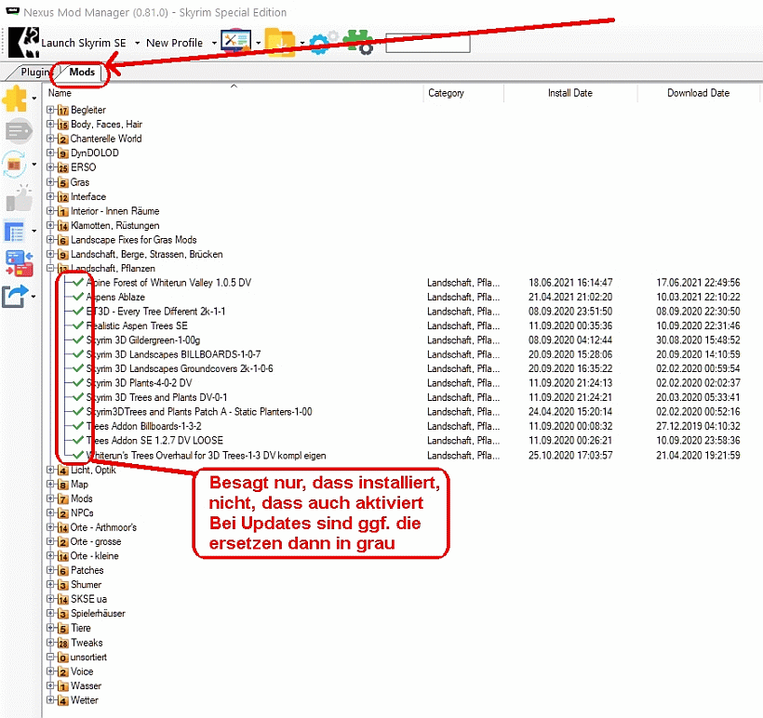Image resolution: width=763 pixels, height=718 pixels.
Task: Switch to the Plugins tab
Action: click(x=35, y=73)
